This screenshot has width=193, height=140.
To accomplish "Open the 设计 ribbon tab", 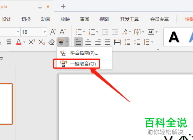I will tap(7, 19).
